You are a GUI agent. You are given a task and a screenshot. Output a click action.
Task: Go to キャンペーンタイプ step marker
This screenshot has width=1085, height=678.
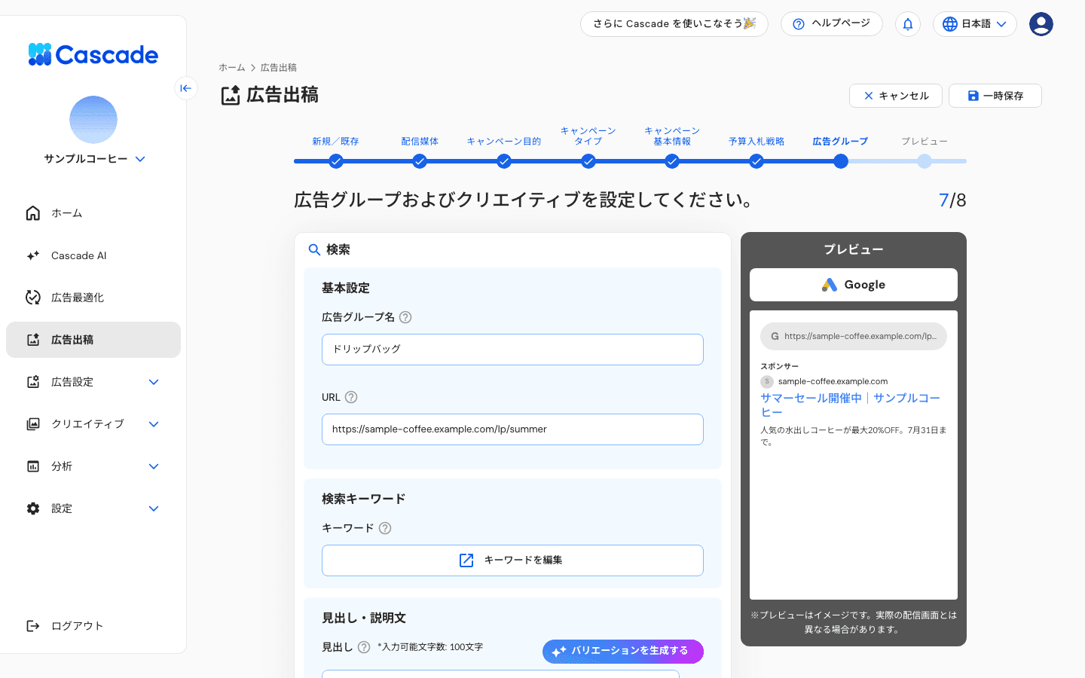(x=588, y=161)
